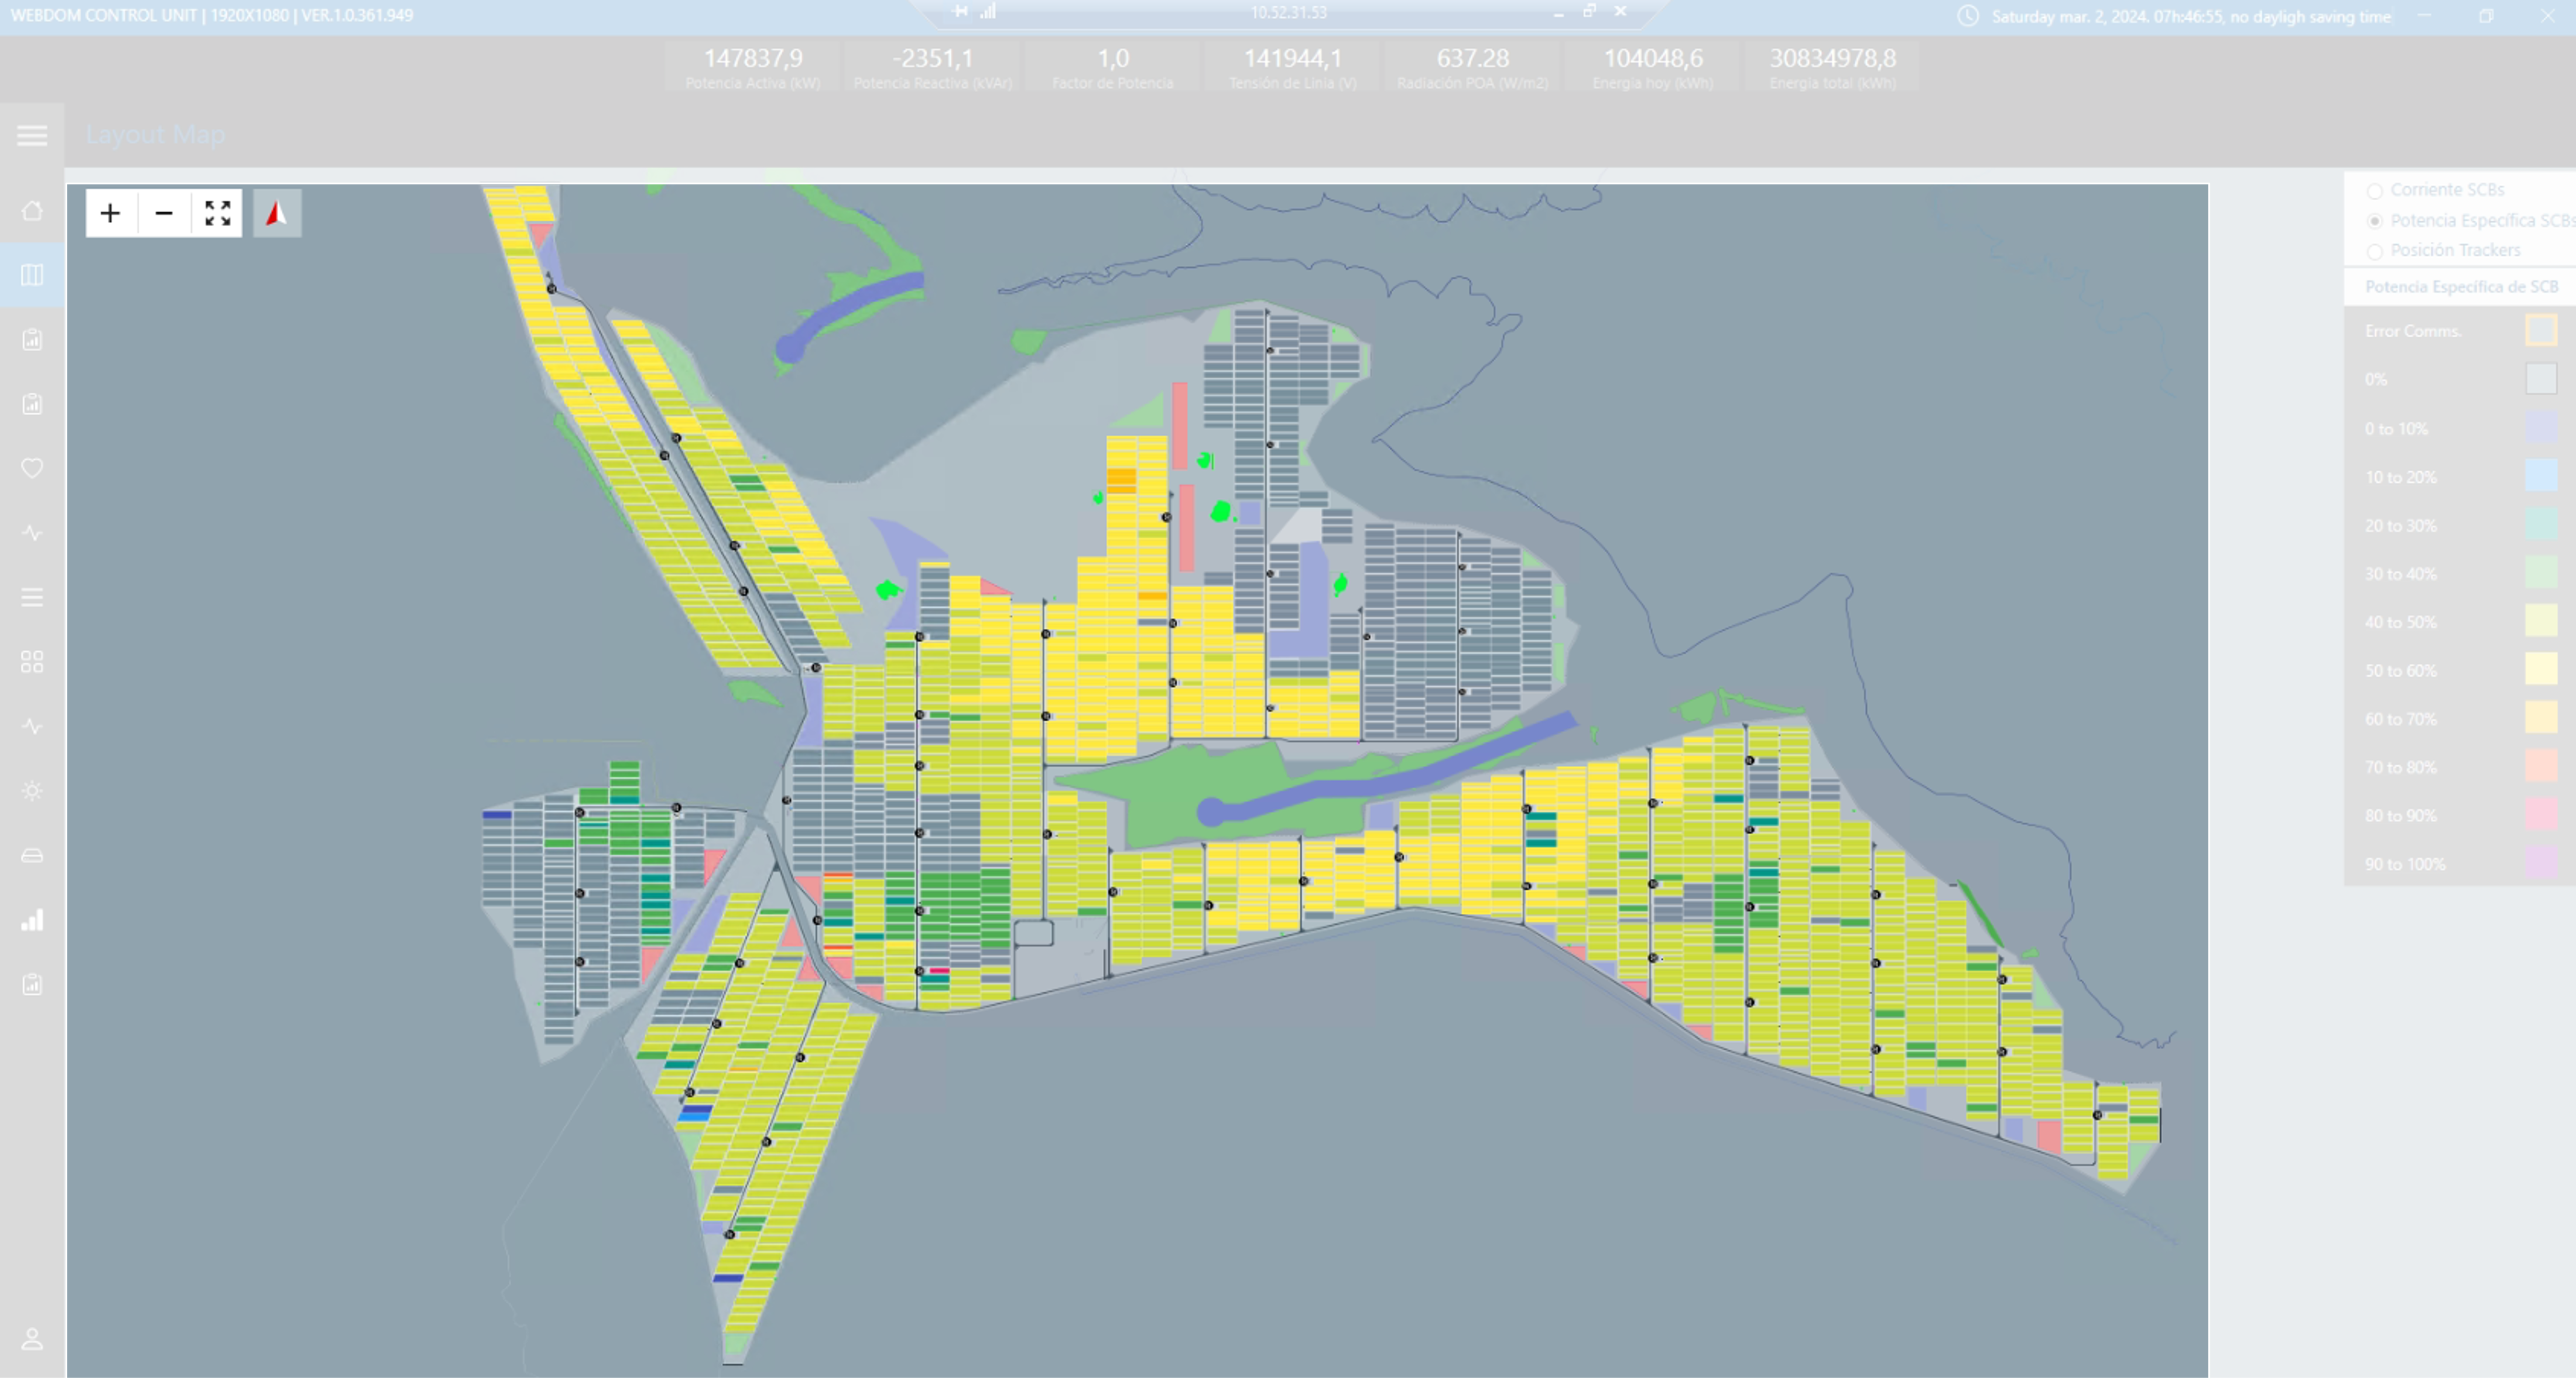Viewport: 2576px width, 1380px height.
Task: Select the layout map icon in sidebar
Action: pos(32,275)
